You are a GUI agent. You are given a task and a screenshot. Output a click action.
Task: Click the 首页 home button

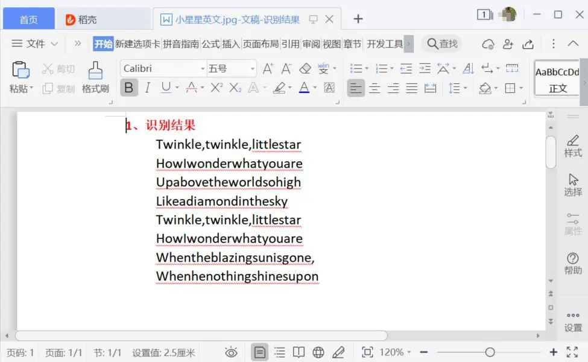28,19
